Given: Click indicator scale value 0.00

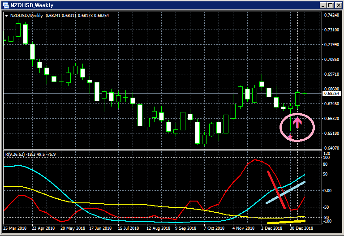Looking at the screenshot, I should [327, 191].
